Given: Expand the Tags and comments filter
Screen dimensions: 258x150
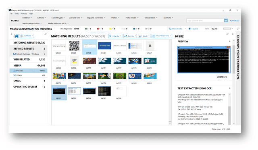Looking at the screenshot, I should coord(96,18).
